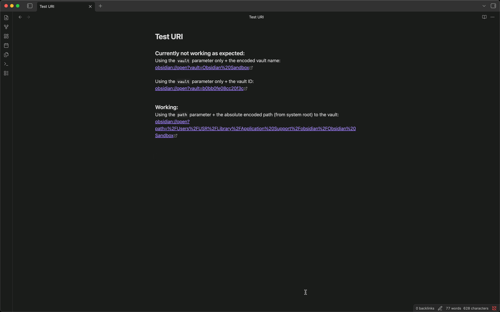
Task: Open today's daily note calendar icon
Action: (6, 45)
